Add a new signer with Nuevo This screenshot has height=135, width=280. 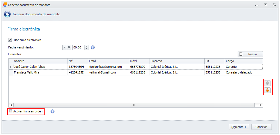(250, 54)
